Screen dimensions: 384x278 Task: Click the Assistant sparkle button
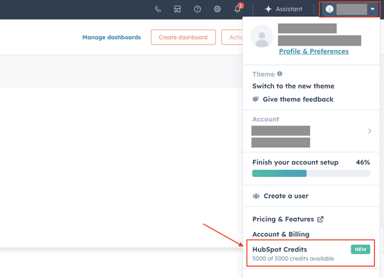(283, 9)
